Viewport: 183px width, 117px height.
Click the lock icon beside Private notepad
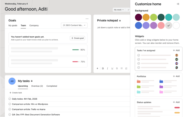pyautogui.click(x=120, y=21)
